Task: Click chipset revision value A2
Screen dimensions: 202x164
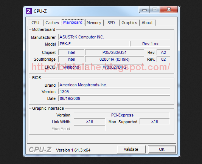Action: [x=163, y=52]
